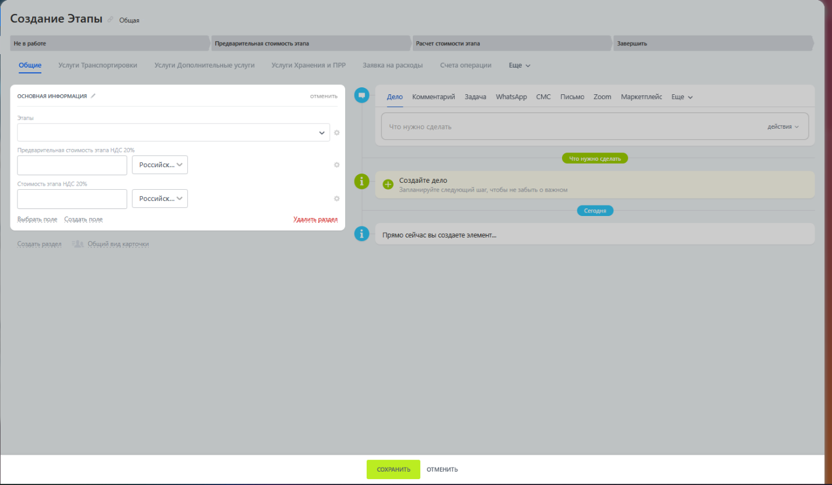
Task: Select the Zoom activity tab
Action: pyautogui.click(x=602, y=97)
